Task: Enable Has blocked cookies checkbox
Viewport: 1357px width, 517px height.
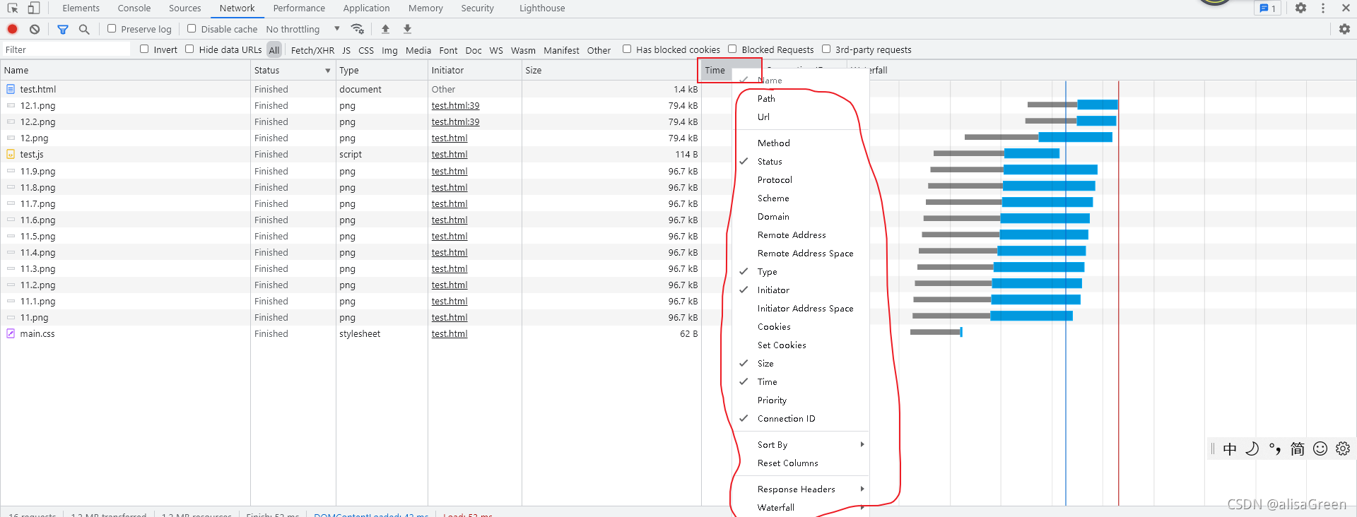Action: pyautogui.click(x=627, y=49)
